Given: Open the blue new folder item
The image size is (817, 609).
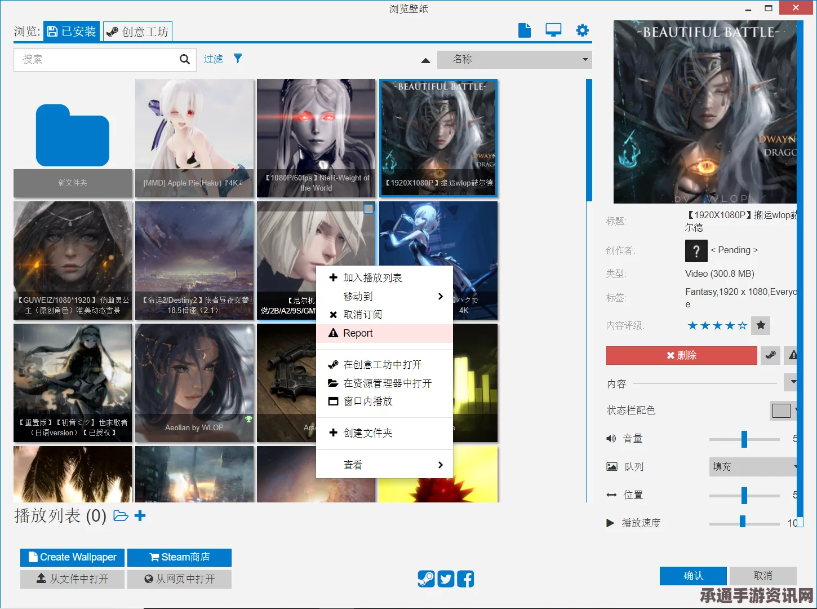Looking at the screenshot, I should click(73, 138).
